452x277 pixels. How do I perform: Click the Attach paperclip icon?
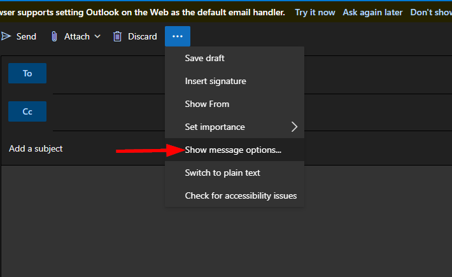tap(55, 36)
